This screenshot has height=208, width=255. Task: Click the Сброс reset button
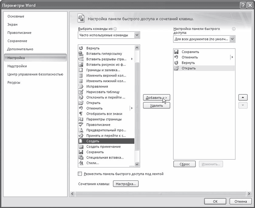185,164
